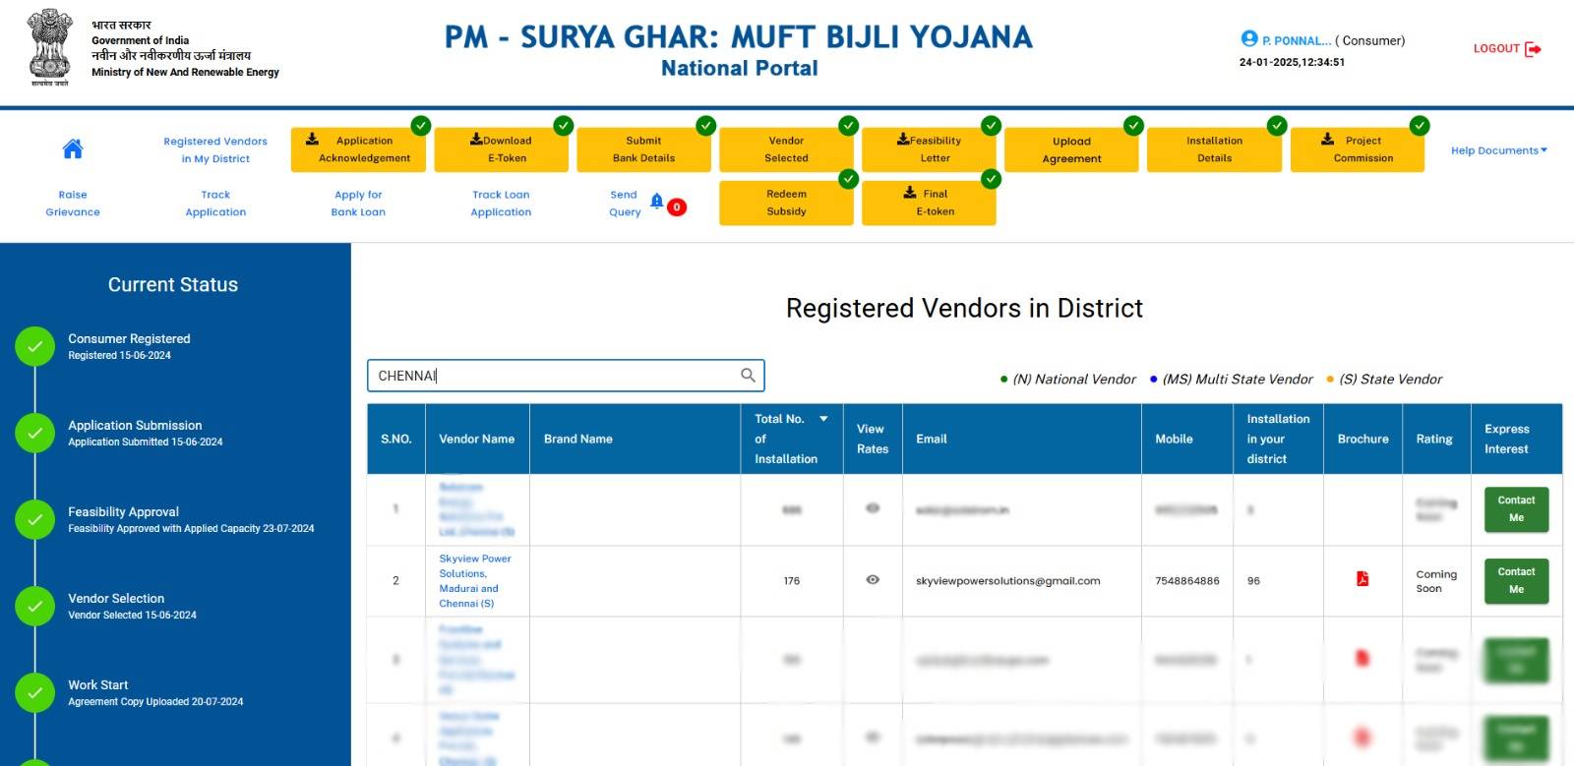Open Skyview Power Solutions PDF brochure icon
Viewport: 1574px width, 766px height.
(x=1362, y=578)
